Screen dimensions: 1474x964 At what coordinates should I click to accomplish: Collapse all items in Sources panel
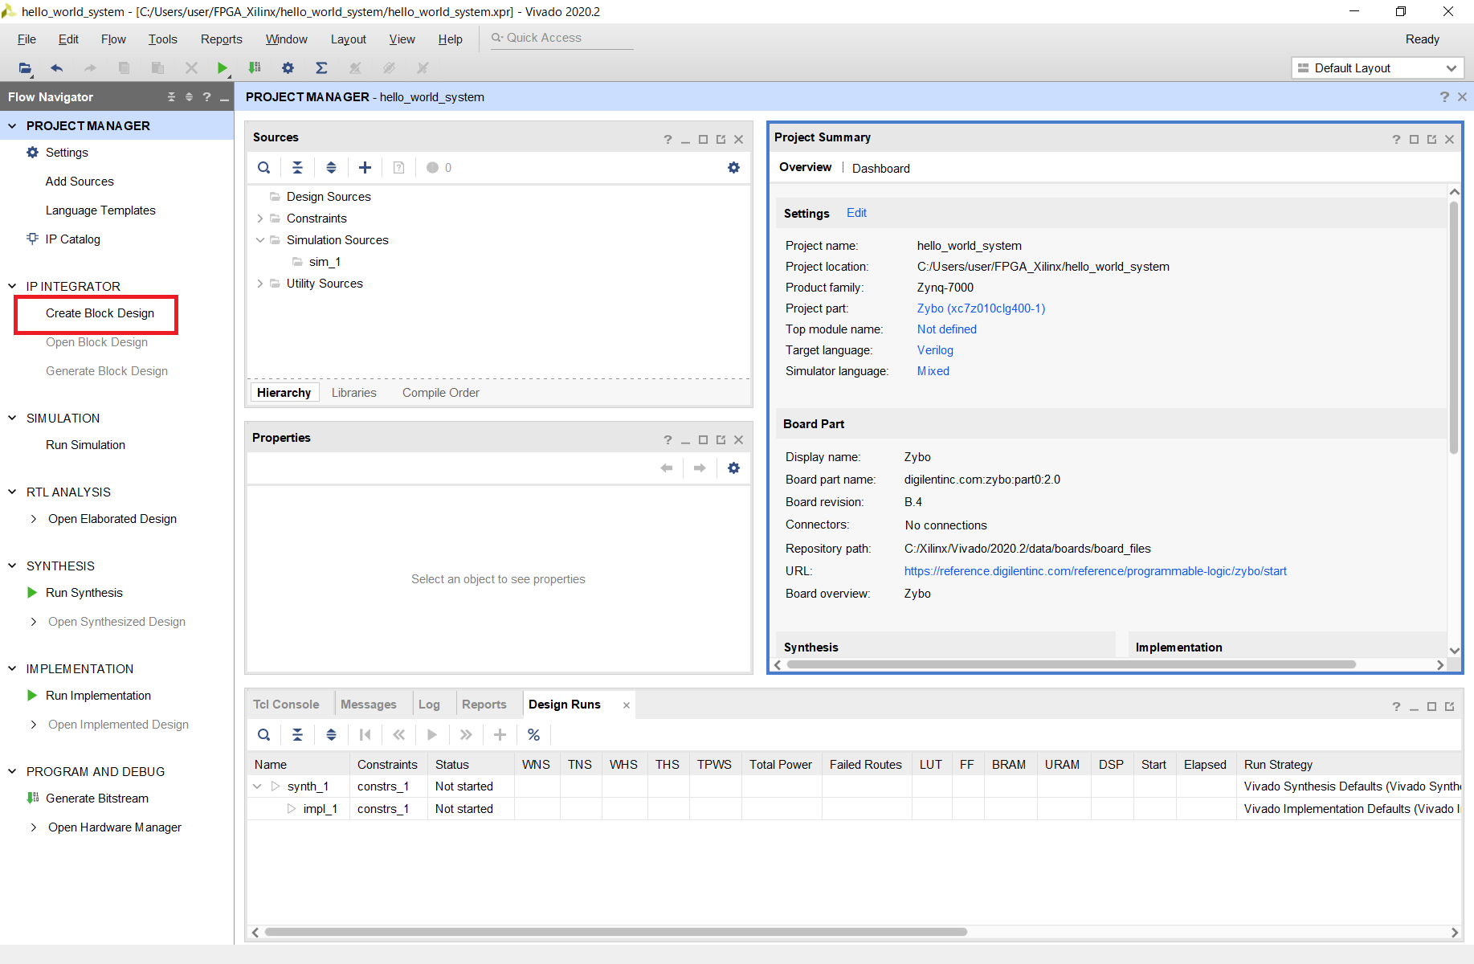point(297,168)
